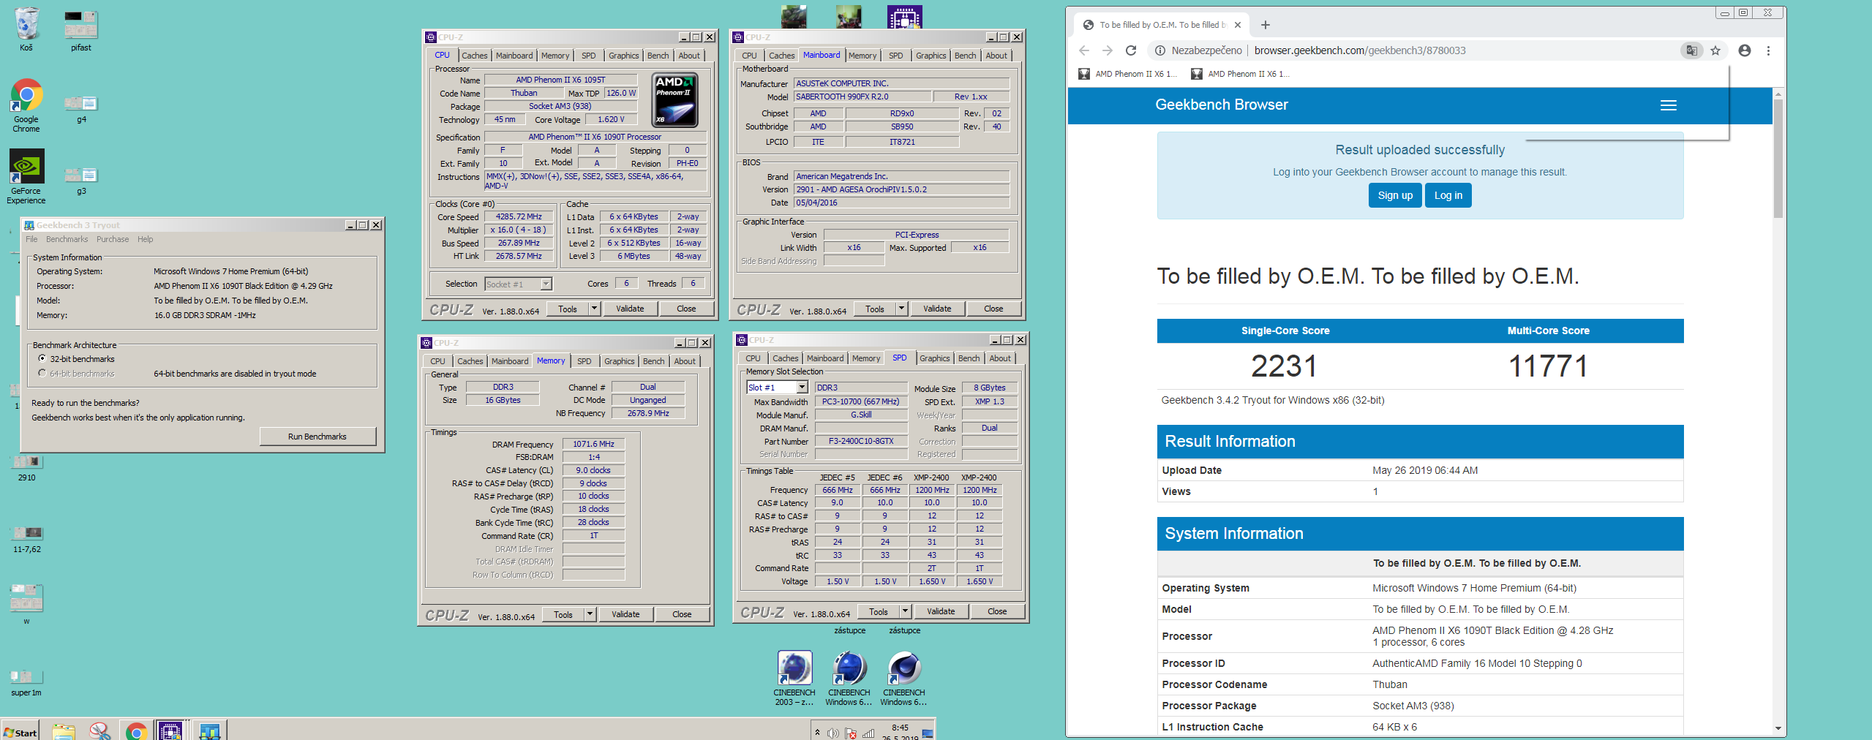1872x740 pixels.
Task: Open the translate page icon in address bar
Action: point(1691,50)
